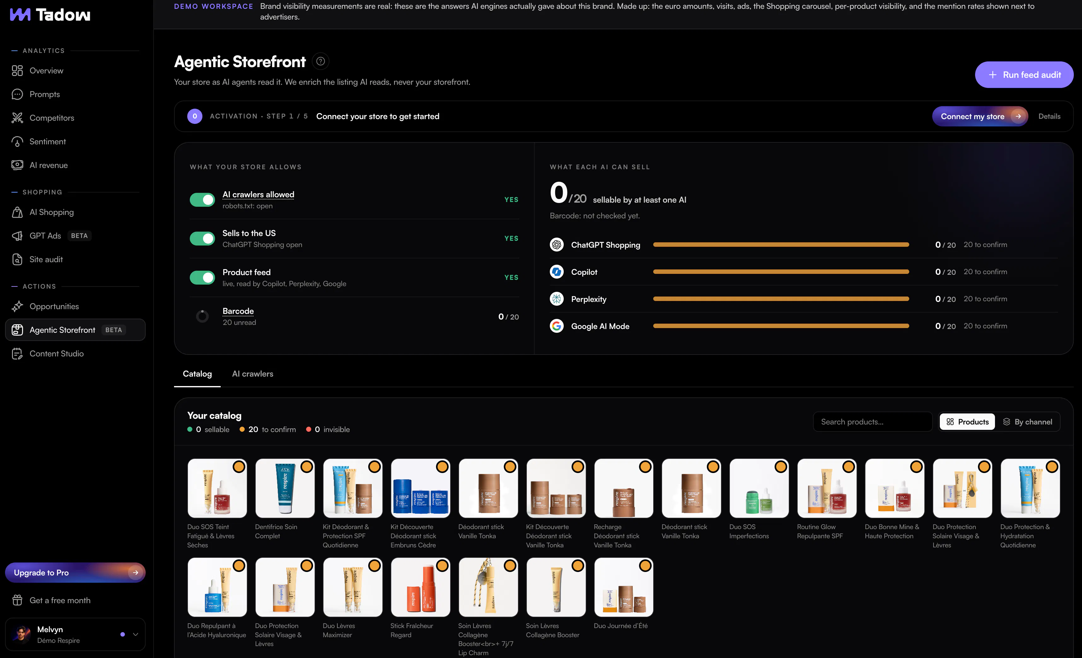1082x658 pixels.
Task: Click the Google AI Mode progress bar
Action: pos(781,326)
